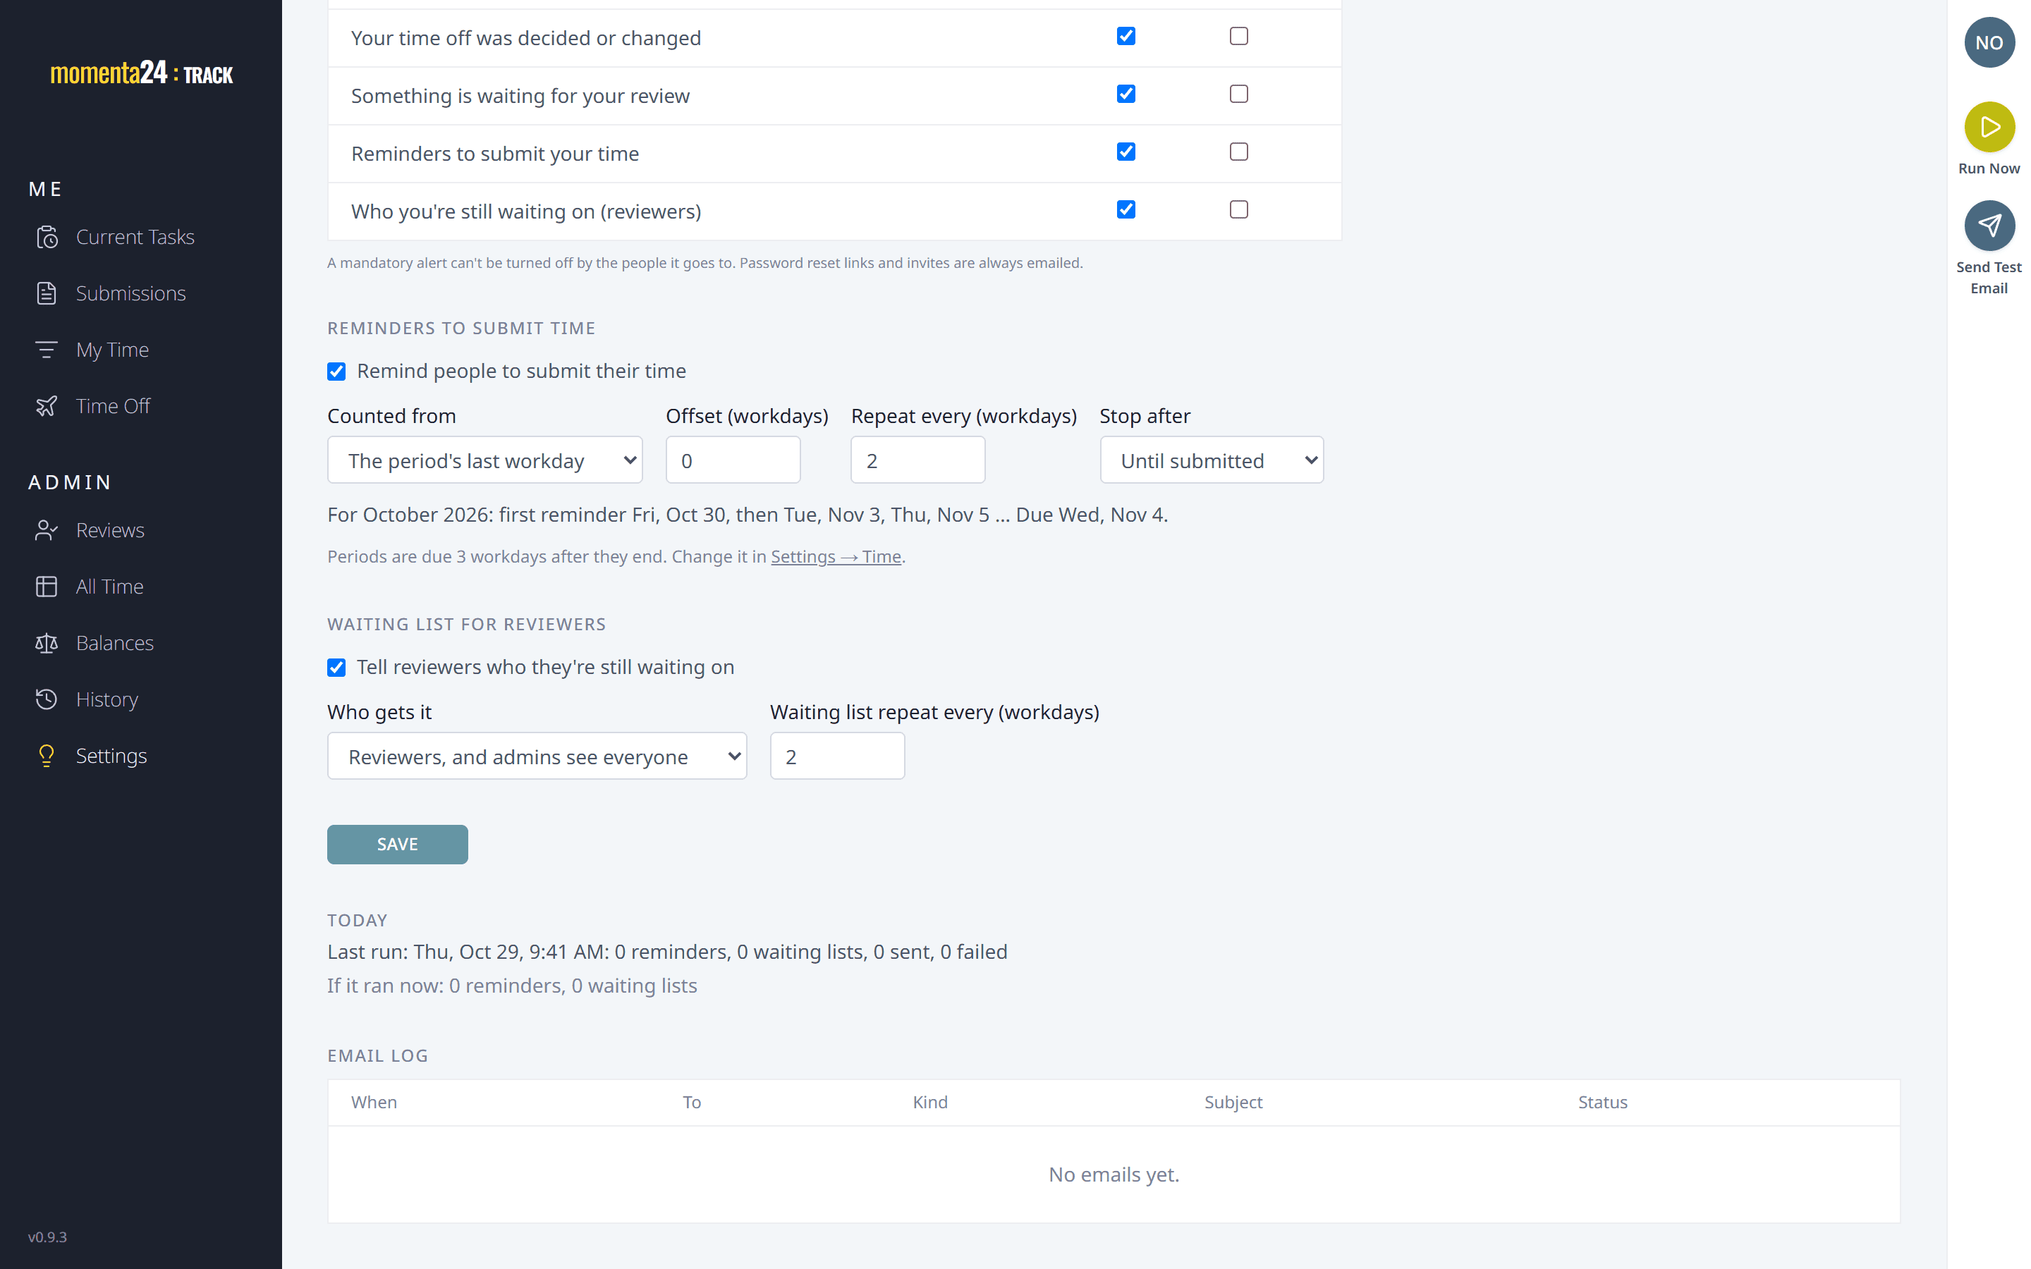The height and width of the screenshot is (1269, 2031).
Task: Click the My Time filter-lines icon
Action: coord(46,350)
